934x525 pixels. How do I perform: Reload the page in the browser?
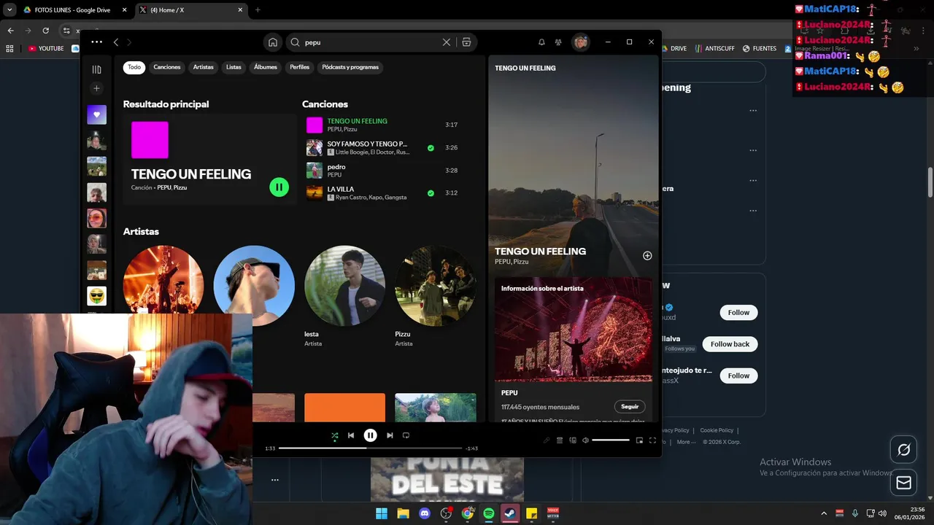pos(45,31)
